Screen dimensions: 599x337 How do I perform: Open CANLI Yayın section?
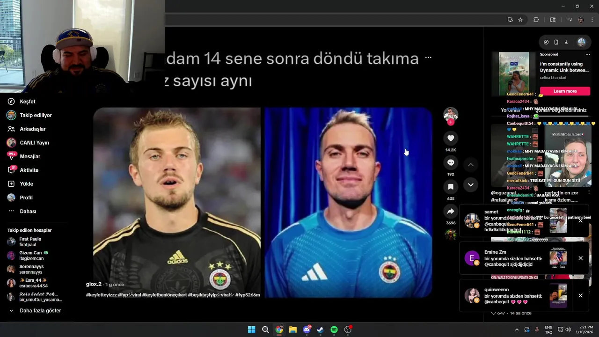tap(28, 143)
